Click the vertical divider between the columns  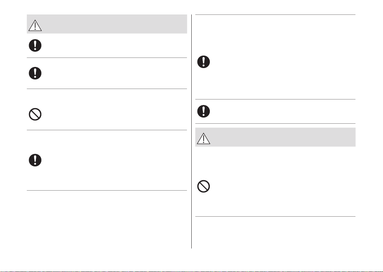pyautogui.click(x=191, y=131)
